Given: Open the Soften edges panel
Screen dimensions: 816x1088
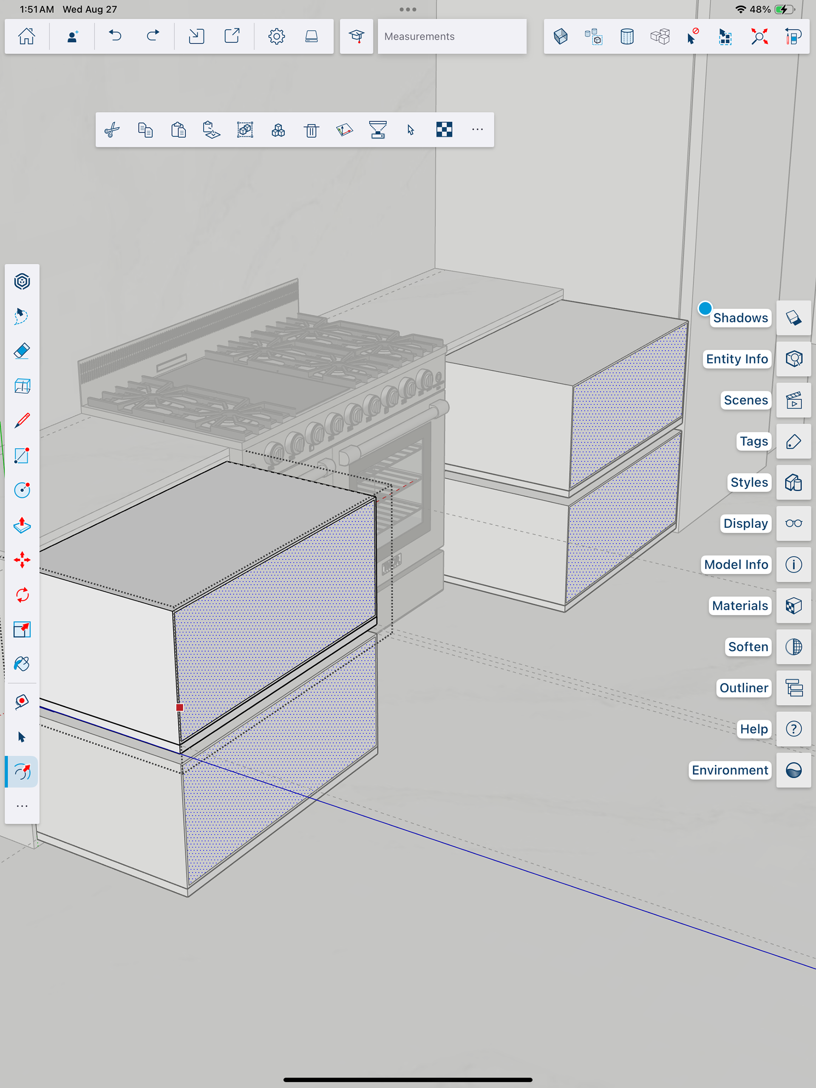Looking at the screenshot, I should (x=793, y=647).
